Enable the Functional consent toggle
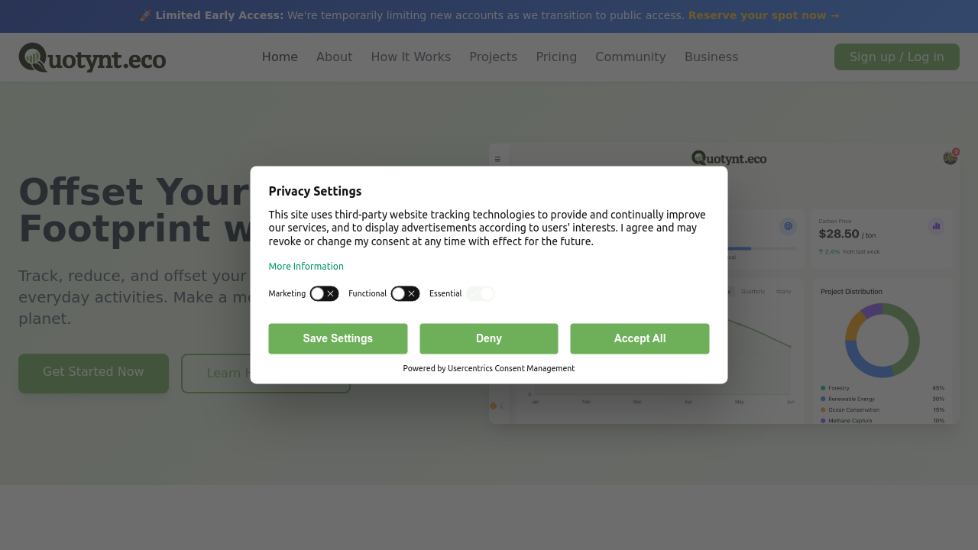This screenshot has width=978, height=550. click(405, 293)
